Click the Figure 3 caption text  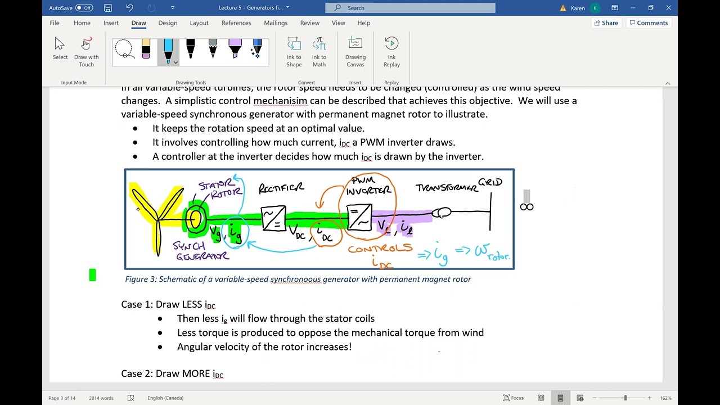coord(298,279)
